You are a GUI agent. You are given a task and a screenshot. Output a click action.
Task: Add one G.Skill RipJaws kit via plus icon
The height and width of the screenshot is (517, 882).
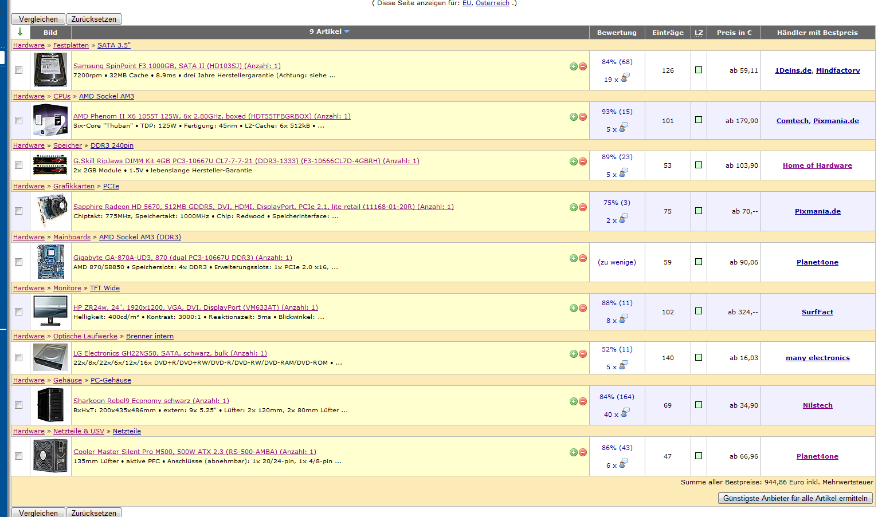[574, 161]
